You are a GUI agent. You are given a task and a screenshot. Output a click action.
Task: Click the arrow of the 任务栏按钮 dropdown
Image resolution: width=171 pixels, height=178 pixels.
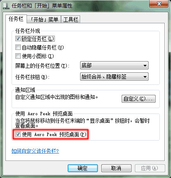(145, 77)
